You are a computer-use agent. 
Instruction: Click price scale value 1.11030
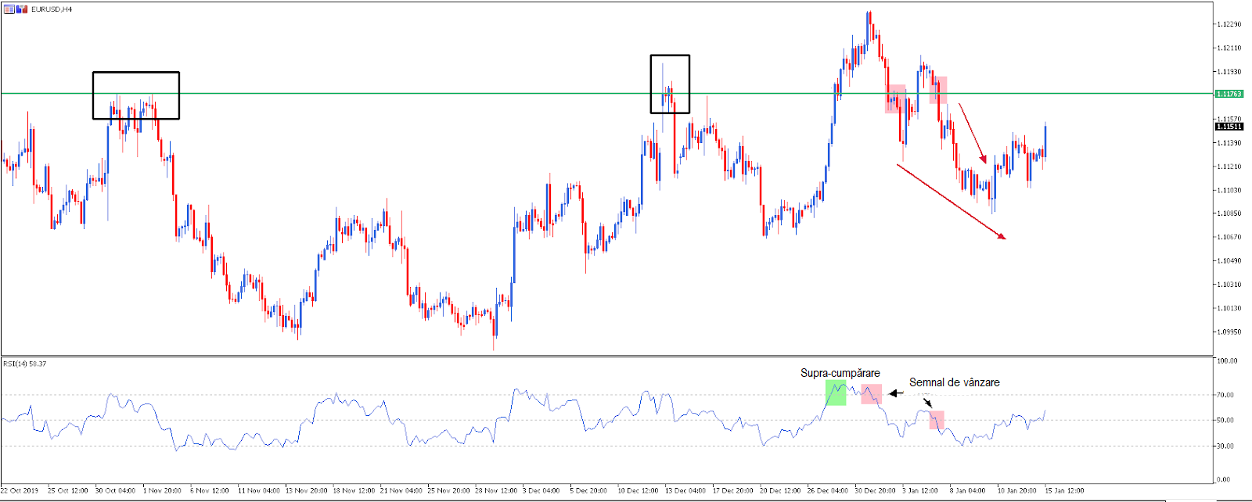(x=1229, y=190)
